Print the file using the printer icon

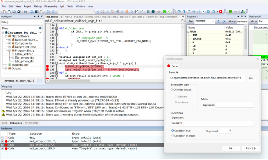[25, 12]
